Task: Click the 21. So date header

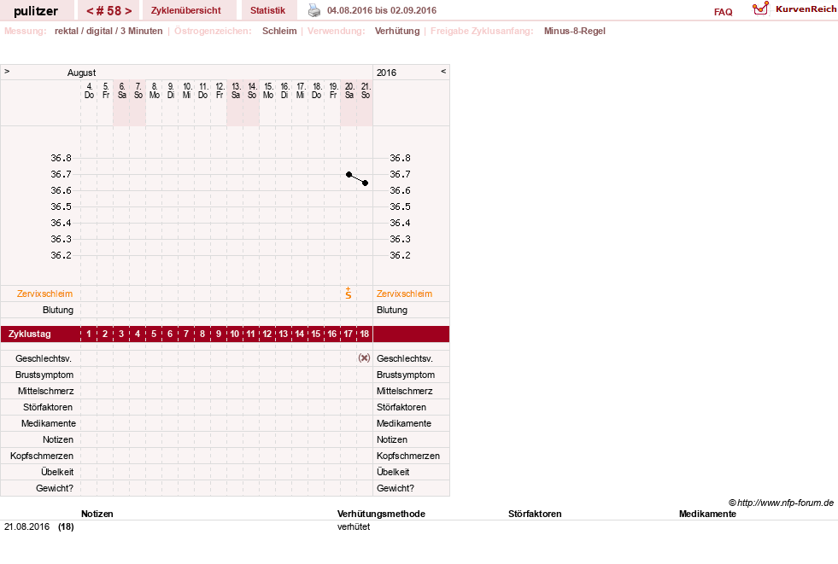Action: coord(366,90)
